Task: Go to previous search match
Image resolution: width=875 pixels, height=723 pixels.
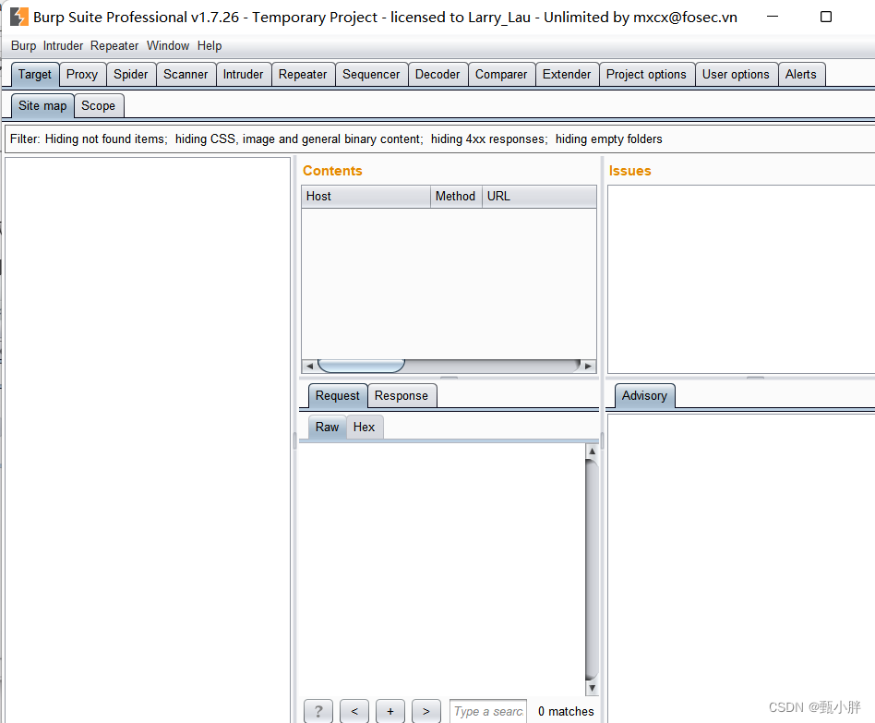Action: tap(354, 711)
